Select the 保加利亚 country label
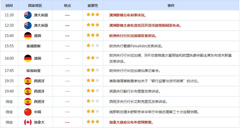 click(34, 71)
